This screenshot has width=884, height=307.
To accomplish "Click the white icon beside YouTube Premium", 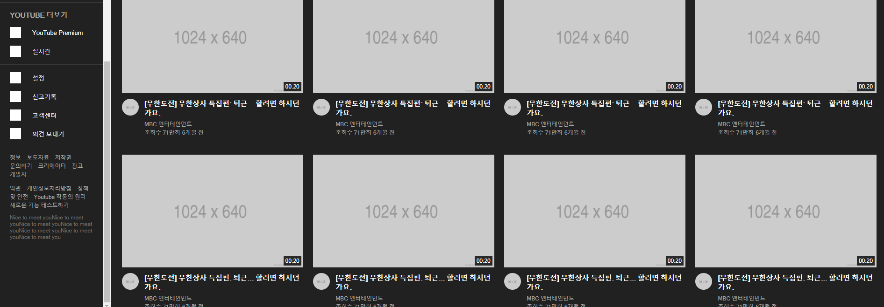I will 15,33.
